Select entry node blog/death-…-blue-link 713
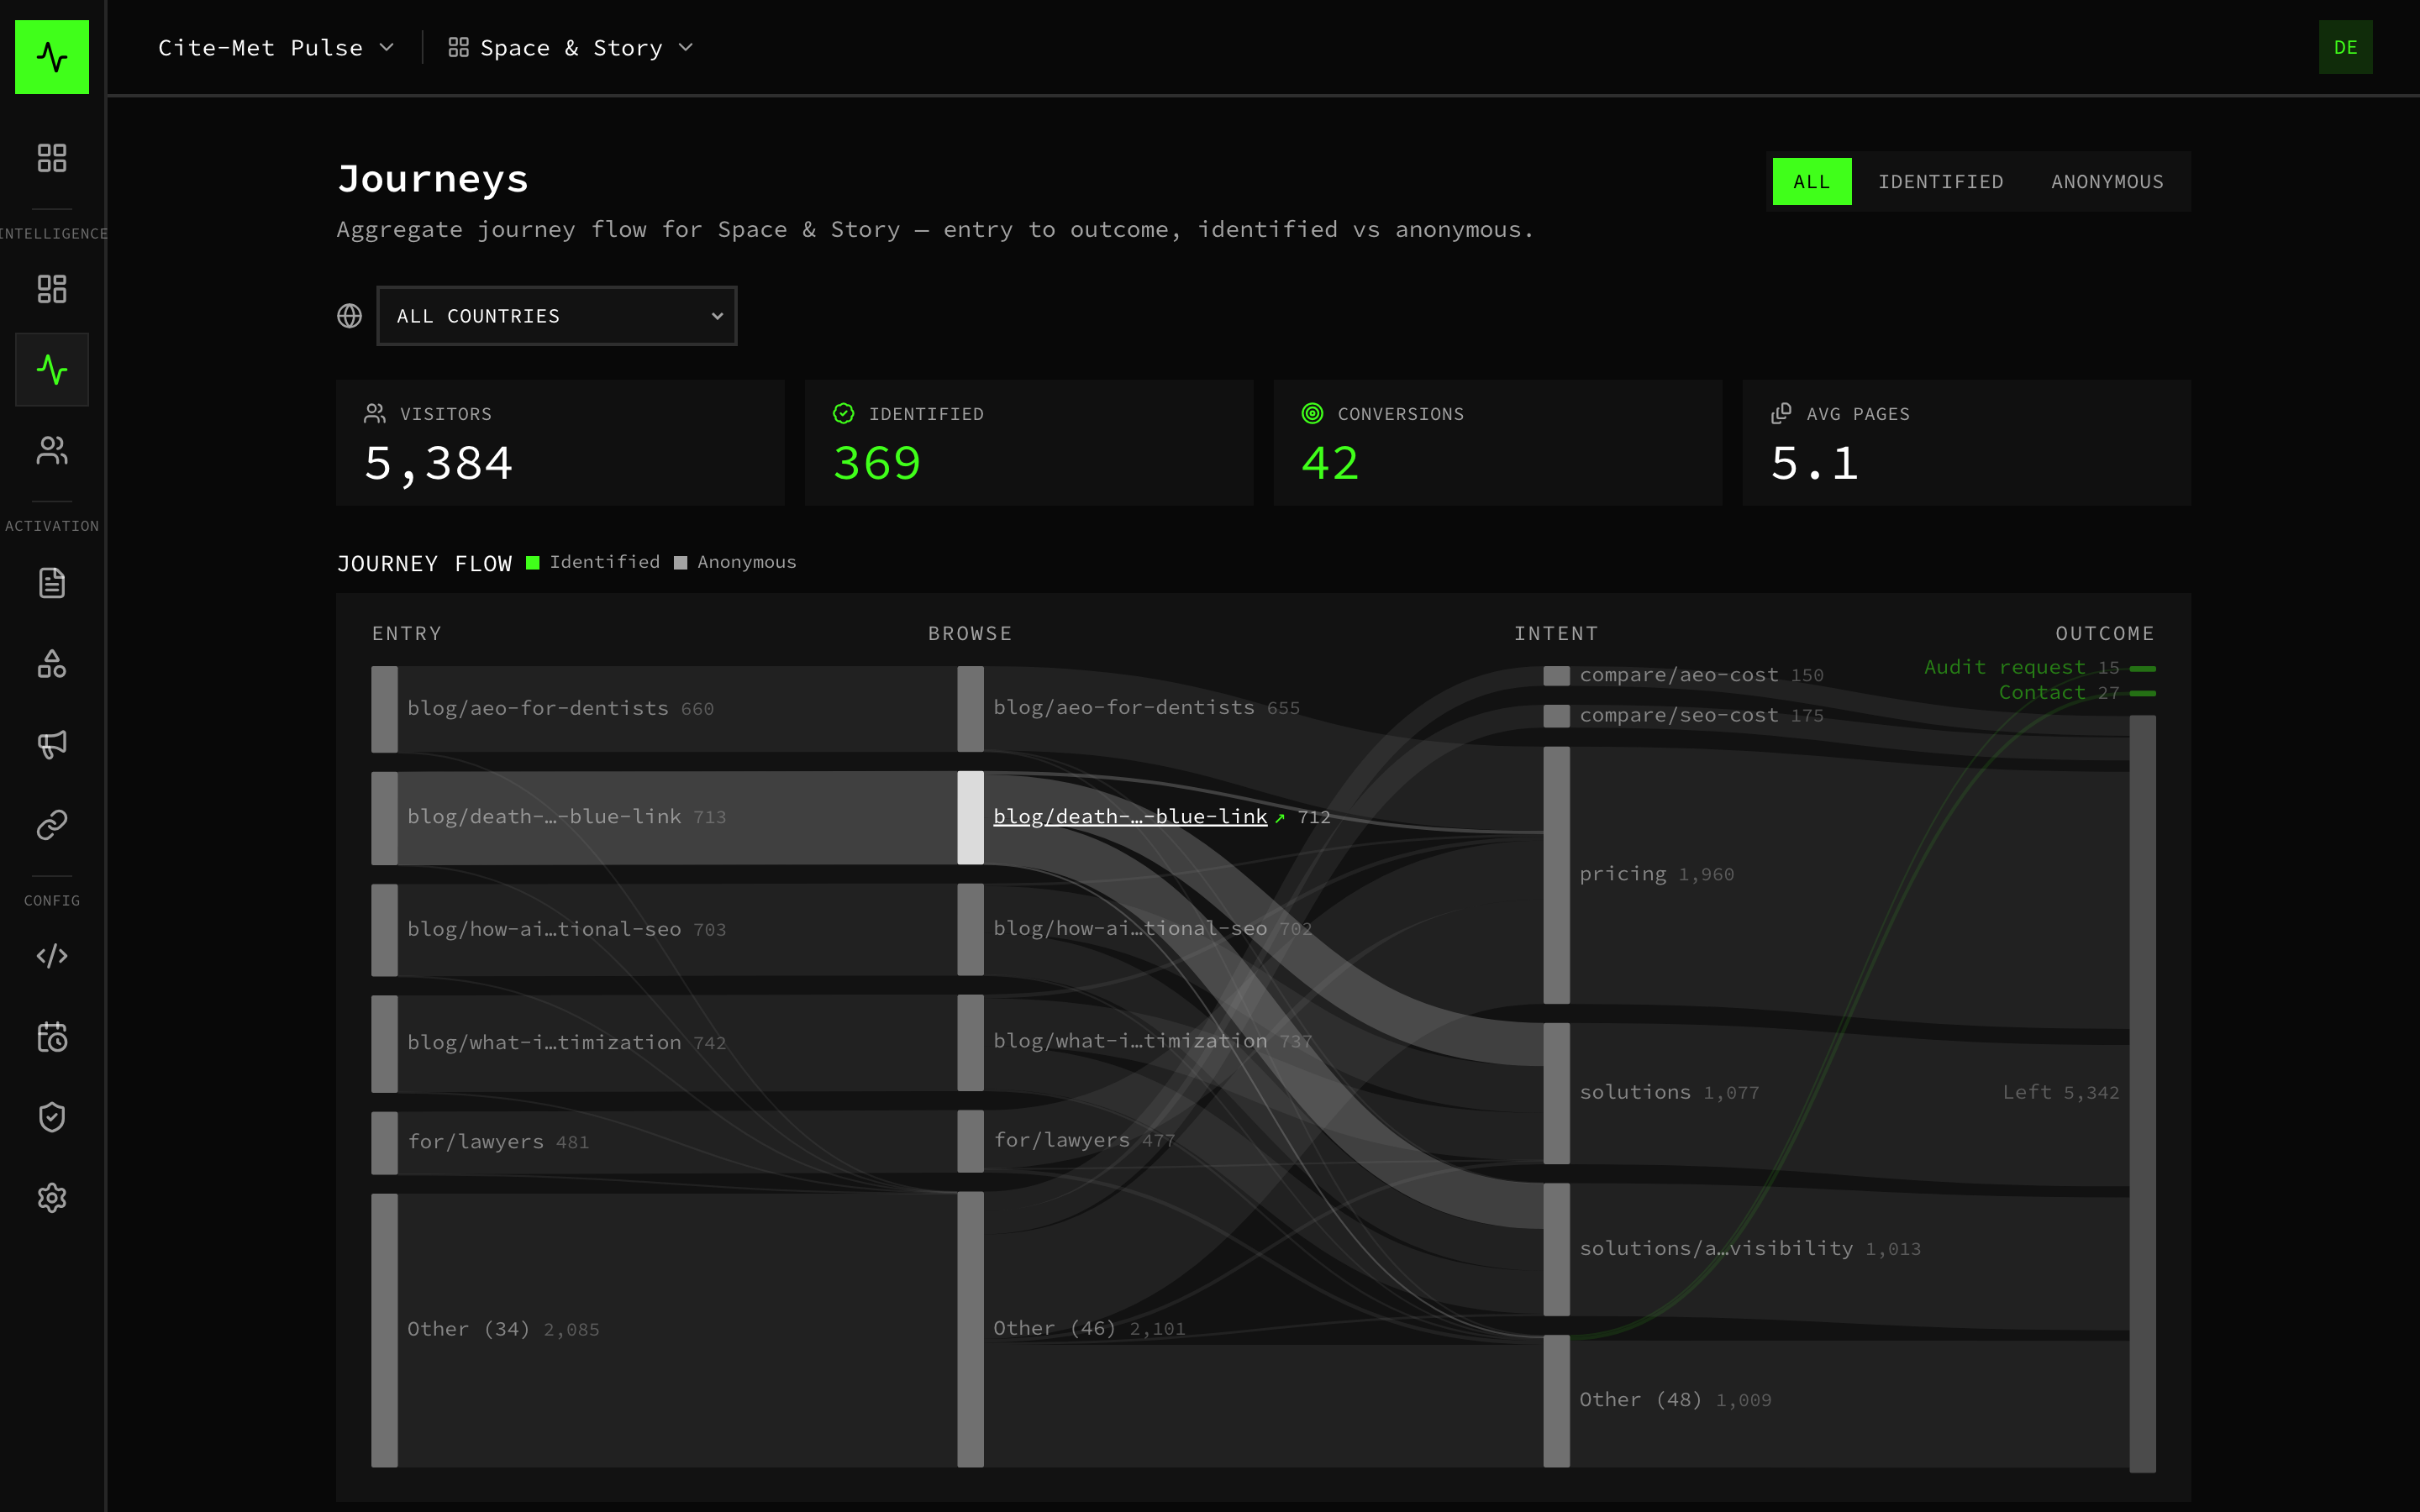2420x1512 pixels. point(385,818)
